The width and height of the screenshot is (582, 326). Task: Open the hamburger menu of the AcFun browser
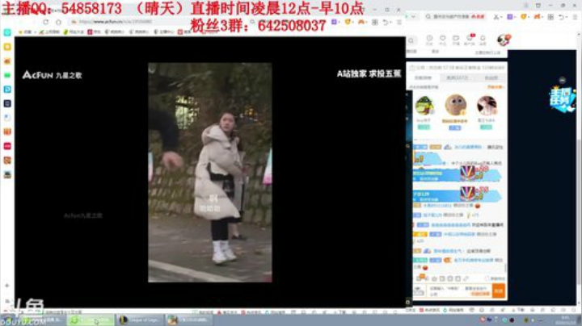pos(399,23)
